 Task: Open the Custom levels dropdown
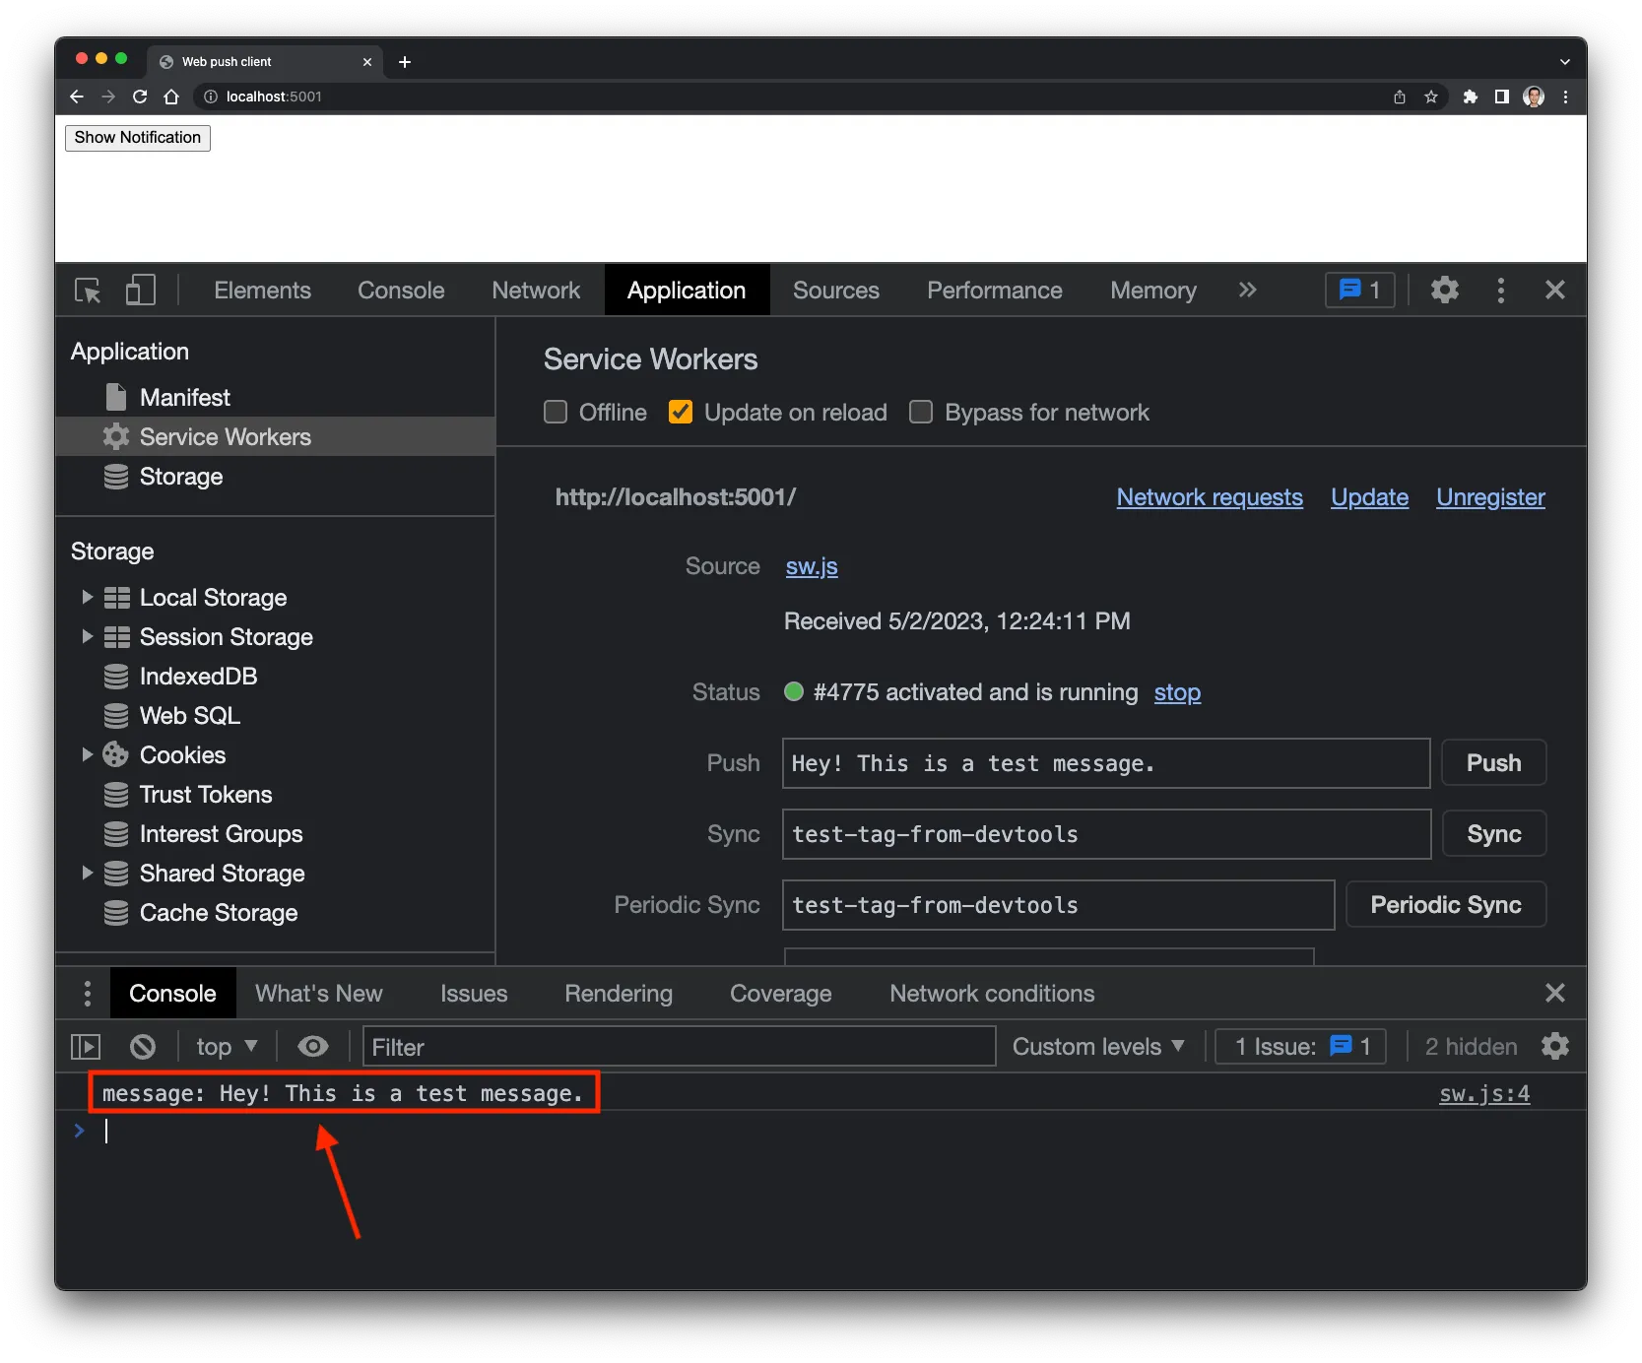(1097, 1047)
